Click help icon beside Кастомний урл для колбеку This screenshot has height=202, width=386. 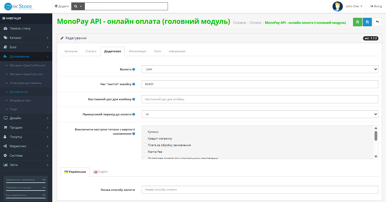tap(134, 99)
